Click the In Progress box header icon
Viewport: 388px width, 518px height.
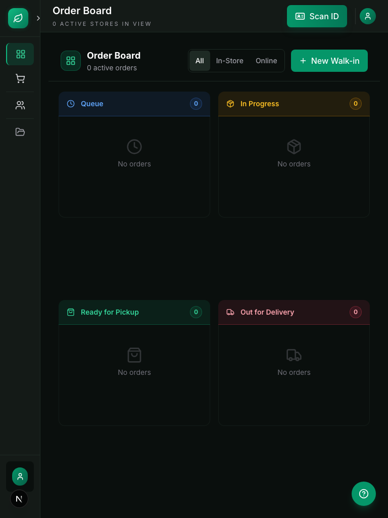click(x=230, y=104)
